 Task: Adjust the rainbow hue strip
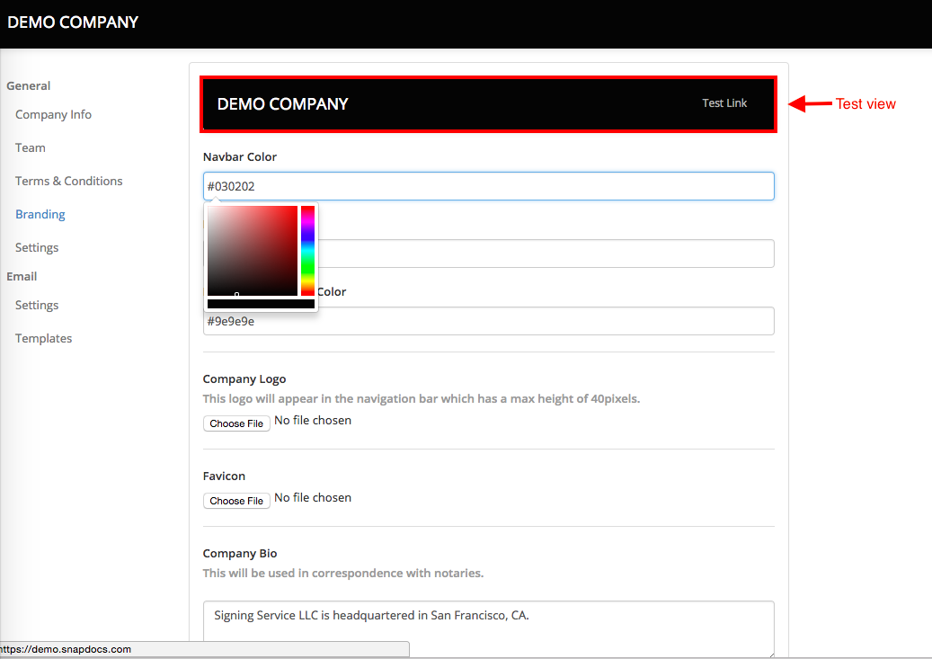click(x=307, y=251)
